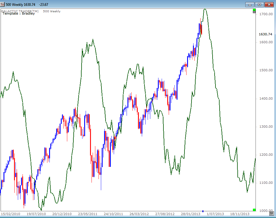This screenshot has height=218, width=276.
Task: Minimize the 500 Weekly chart window
Action: (250, 5)
